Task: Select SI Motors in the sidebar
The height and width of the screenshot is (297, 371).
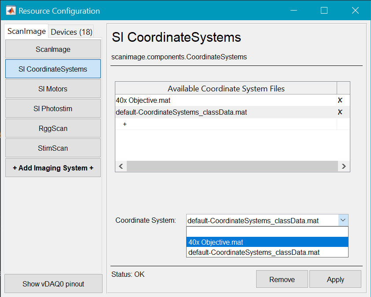Action: 53,89
